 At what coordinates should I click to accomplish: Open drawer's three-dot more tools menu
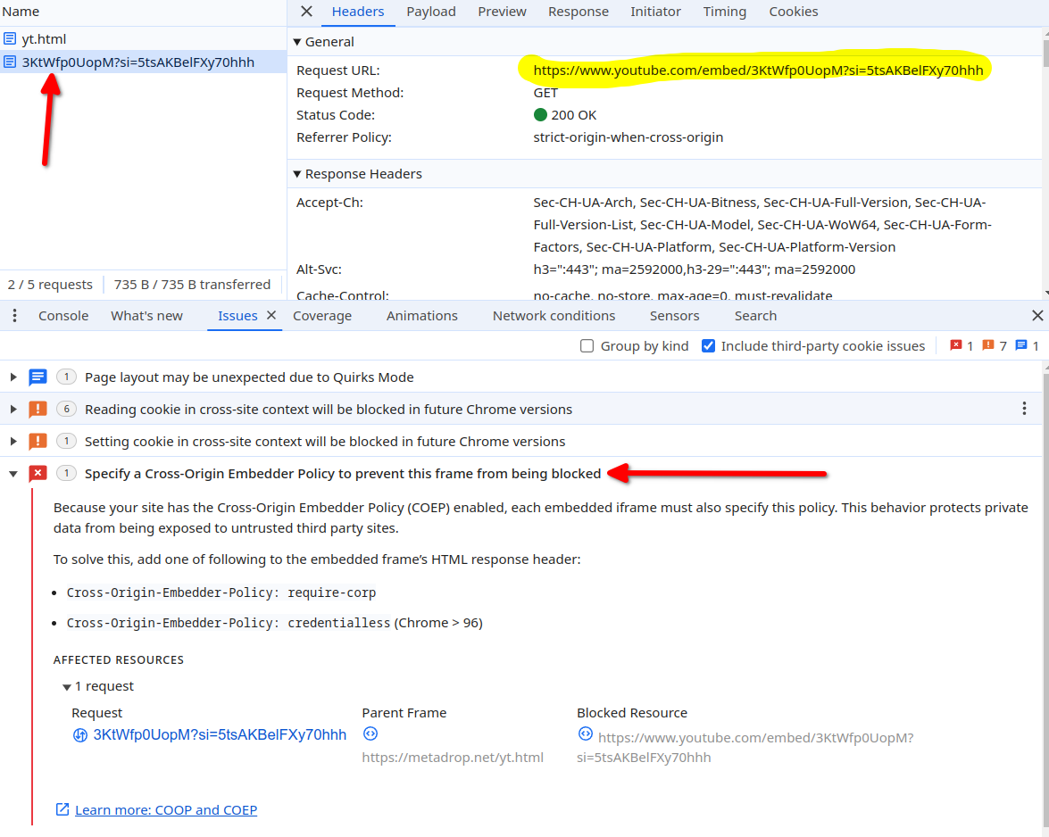(15, 316)
